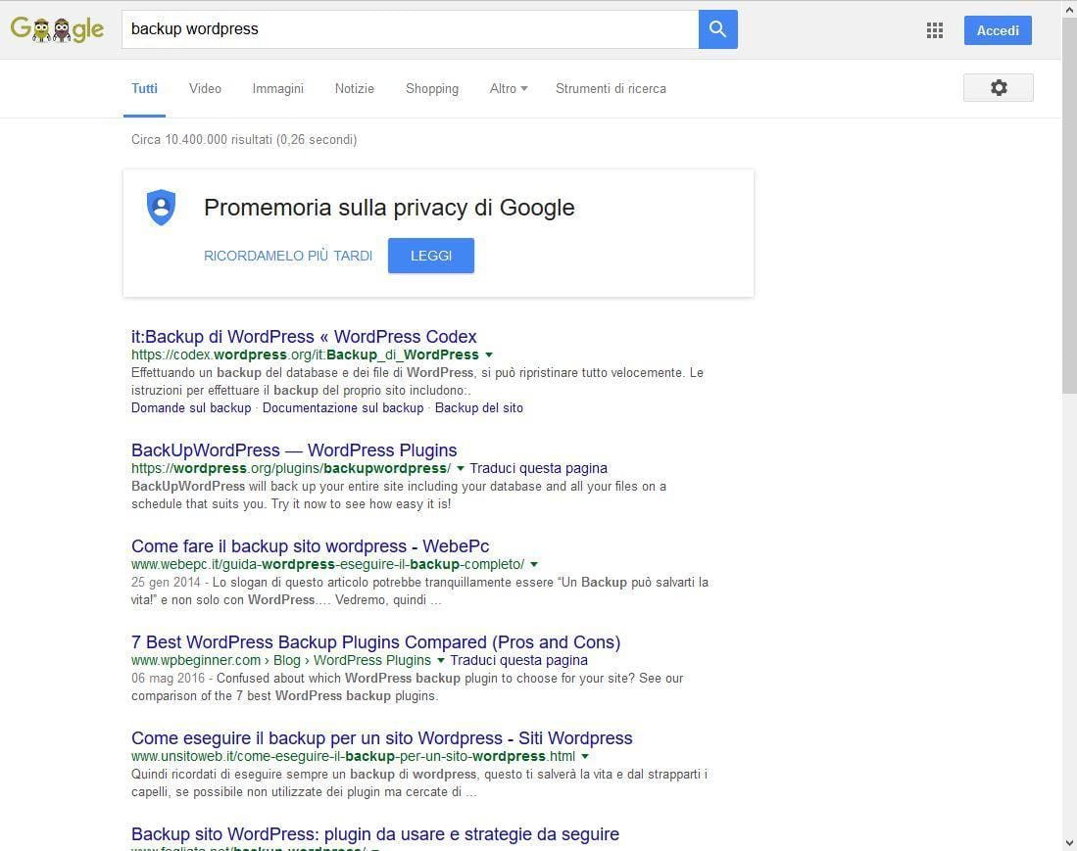Click the search box containing backup wordpress

(410, 29)
